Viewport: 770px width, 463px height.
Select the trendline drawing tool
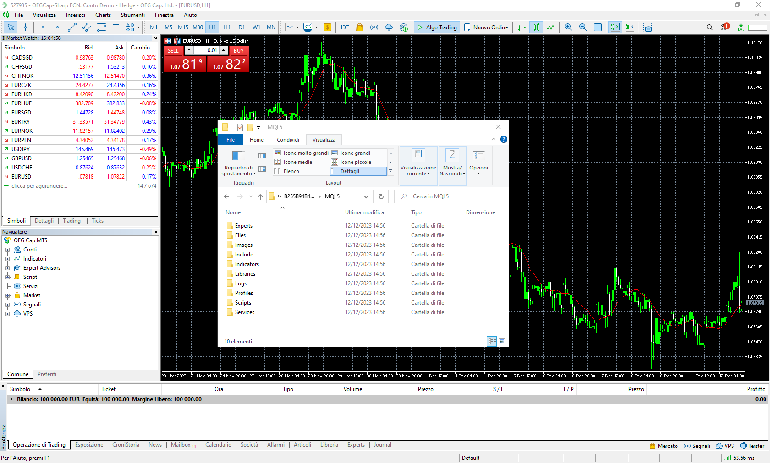coord(72,27)
